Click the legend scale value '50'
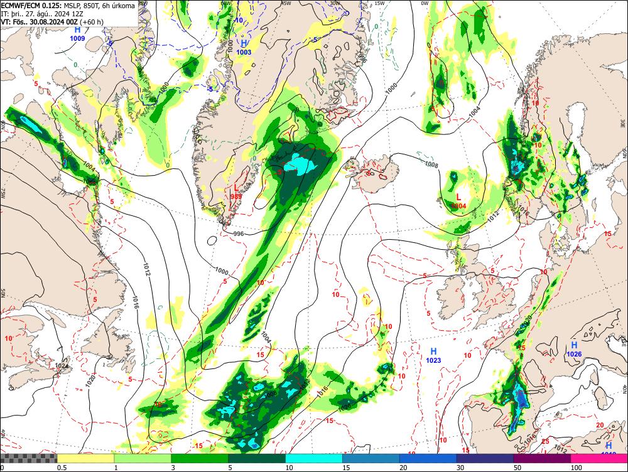Viewport: 628px width, 472px height. tap(517, 468)
